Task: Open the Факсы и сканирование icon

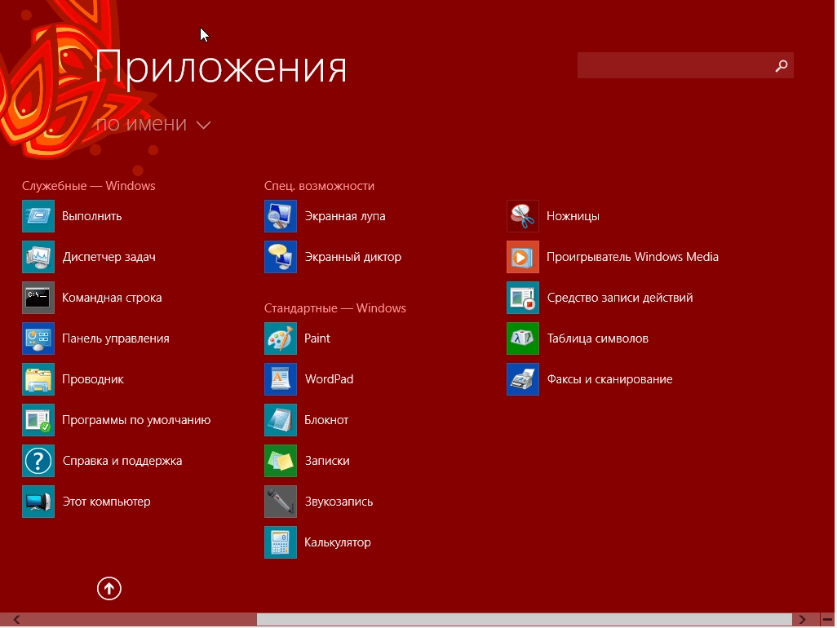Action: tap(523, 379)
